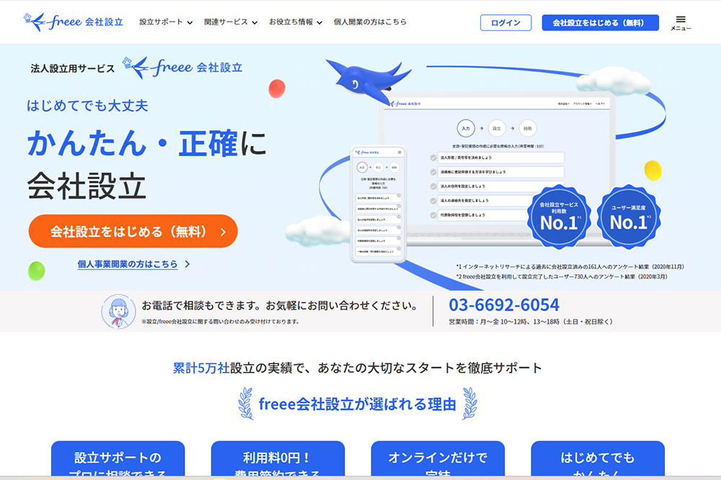Click the phone number 03-6692-6054
Viewport: 721px width, 480px height.
pos(504,304)
